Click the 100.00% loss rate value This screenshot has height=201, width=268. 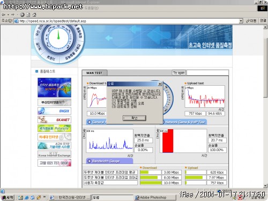217,150
